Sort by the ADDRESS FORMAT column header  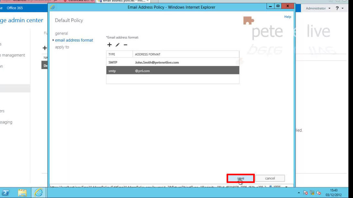point(186,54)
